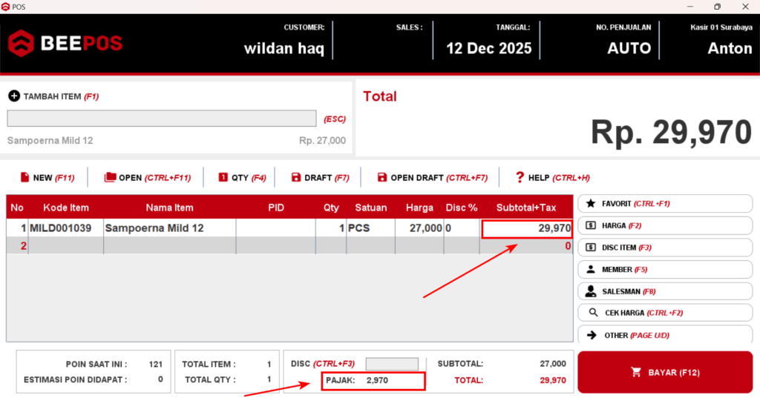760x398 pixels.
Task: Click the money icon on HARGA
Action: click(590, 225)
